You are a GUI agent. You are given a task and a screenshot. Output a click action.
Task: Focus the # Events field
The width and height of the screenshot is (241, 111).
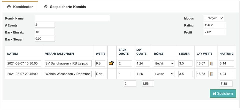click(x=45, y=25)
